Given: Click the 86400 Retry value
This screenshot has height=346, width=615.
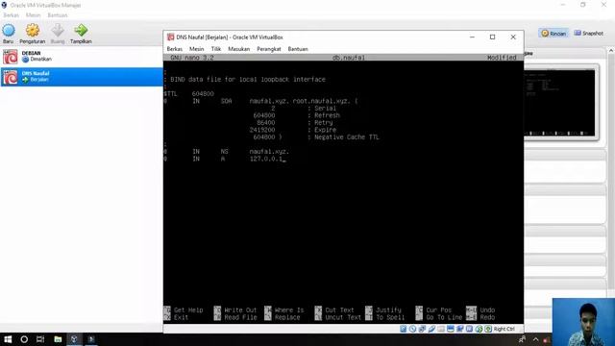Looking at the screenshot, I should [266, 123].
